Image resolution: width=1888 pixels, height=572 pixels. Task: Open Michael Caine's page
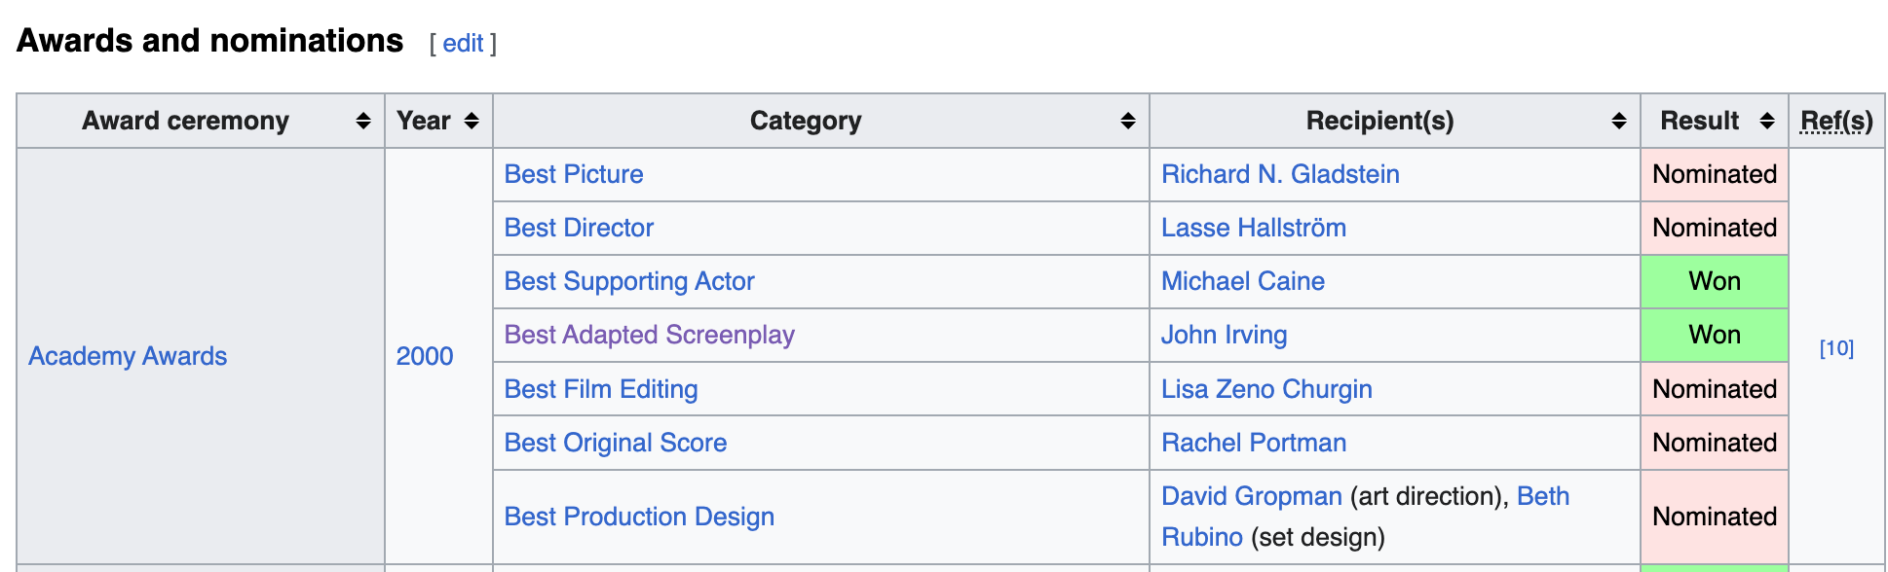pos(1243,281)
